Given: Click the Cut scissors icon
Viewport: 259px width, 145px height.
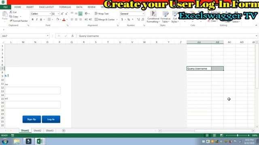Looking at the screenshot, I should (11, 12).
